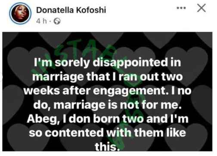Screen dimensions: 217x156
Task: Click the line "so contented with them like"
Action: point(107,133)
